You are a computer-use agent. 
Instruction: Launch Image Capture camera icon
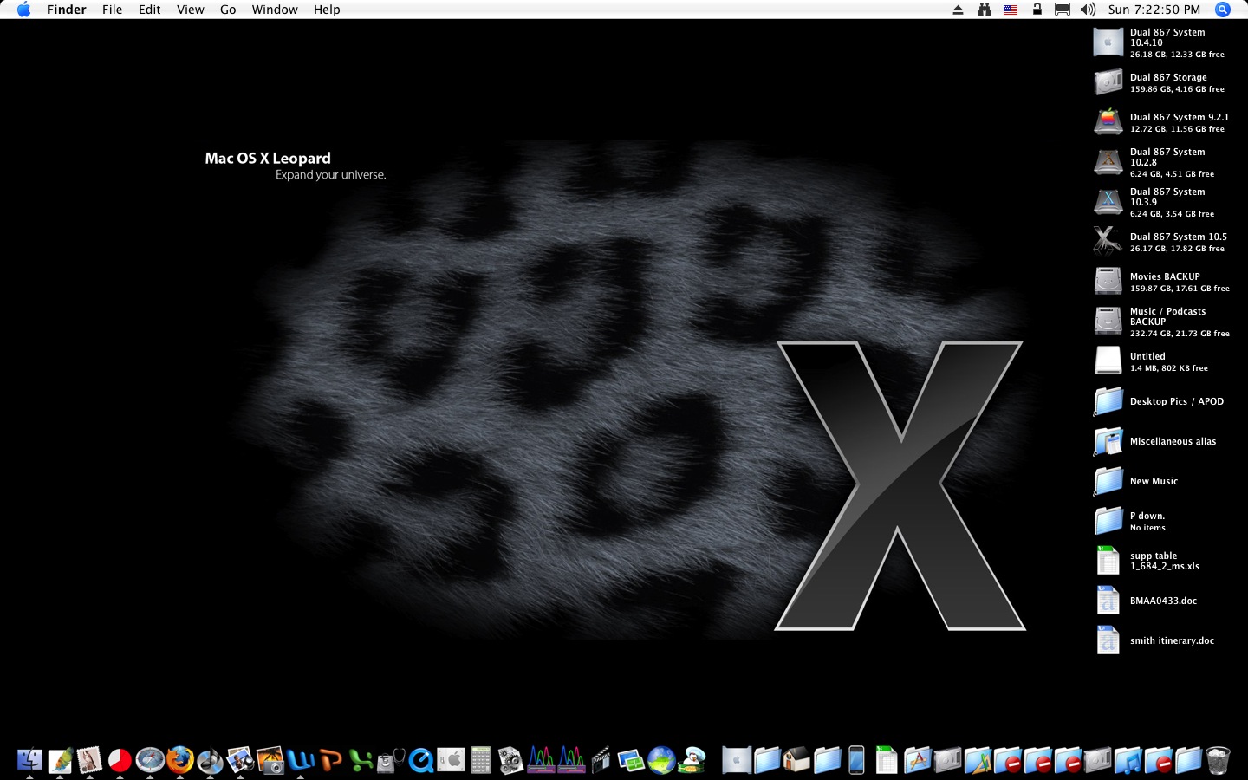click(270, 760)
